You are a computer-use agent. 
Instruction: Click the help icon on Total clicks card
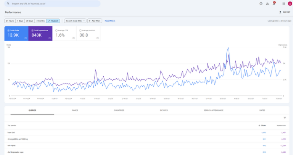[x=26, y=38]
